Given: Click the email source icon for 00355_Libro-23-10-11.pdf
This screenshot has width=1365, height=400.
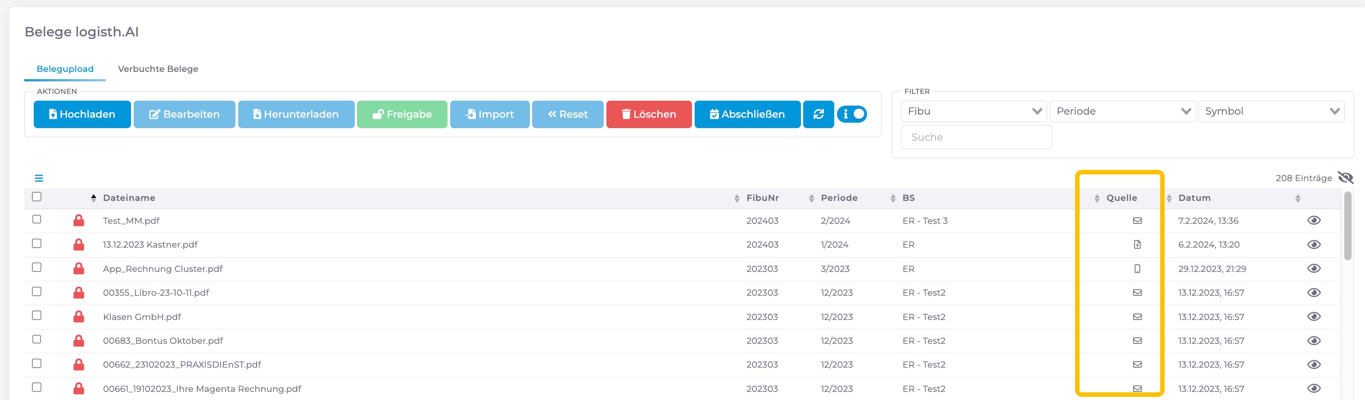Looking at the screenshot, I should 1137,293.
